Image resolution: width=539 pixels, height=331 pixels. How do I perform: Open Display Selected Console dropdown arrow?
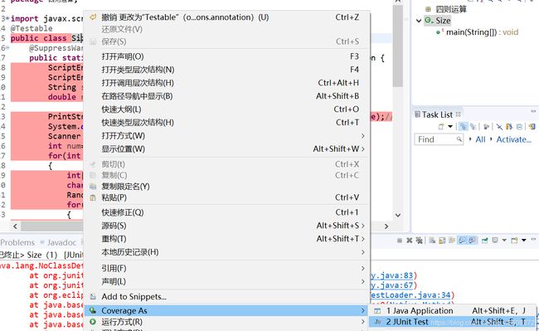[504, 241]
